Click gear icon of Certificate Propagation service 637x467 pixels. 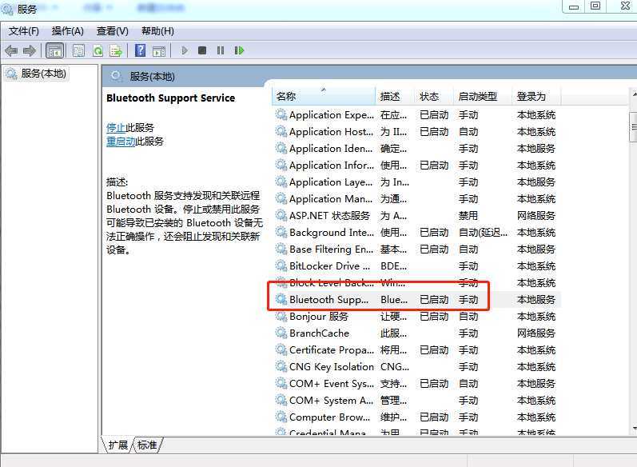click(x=281, y=350)
